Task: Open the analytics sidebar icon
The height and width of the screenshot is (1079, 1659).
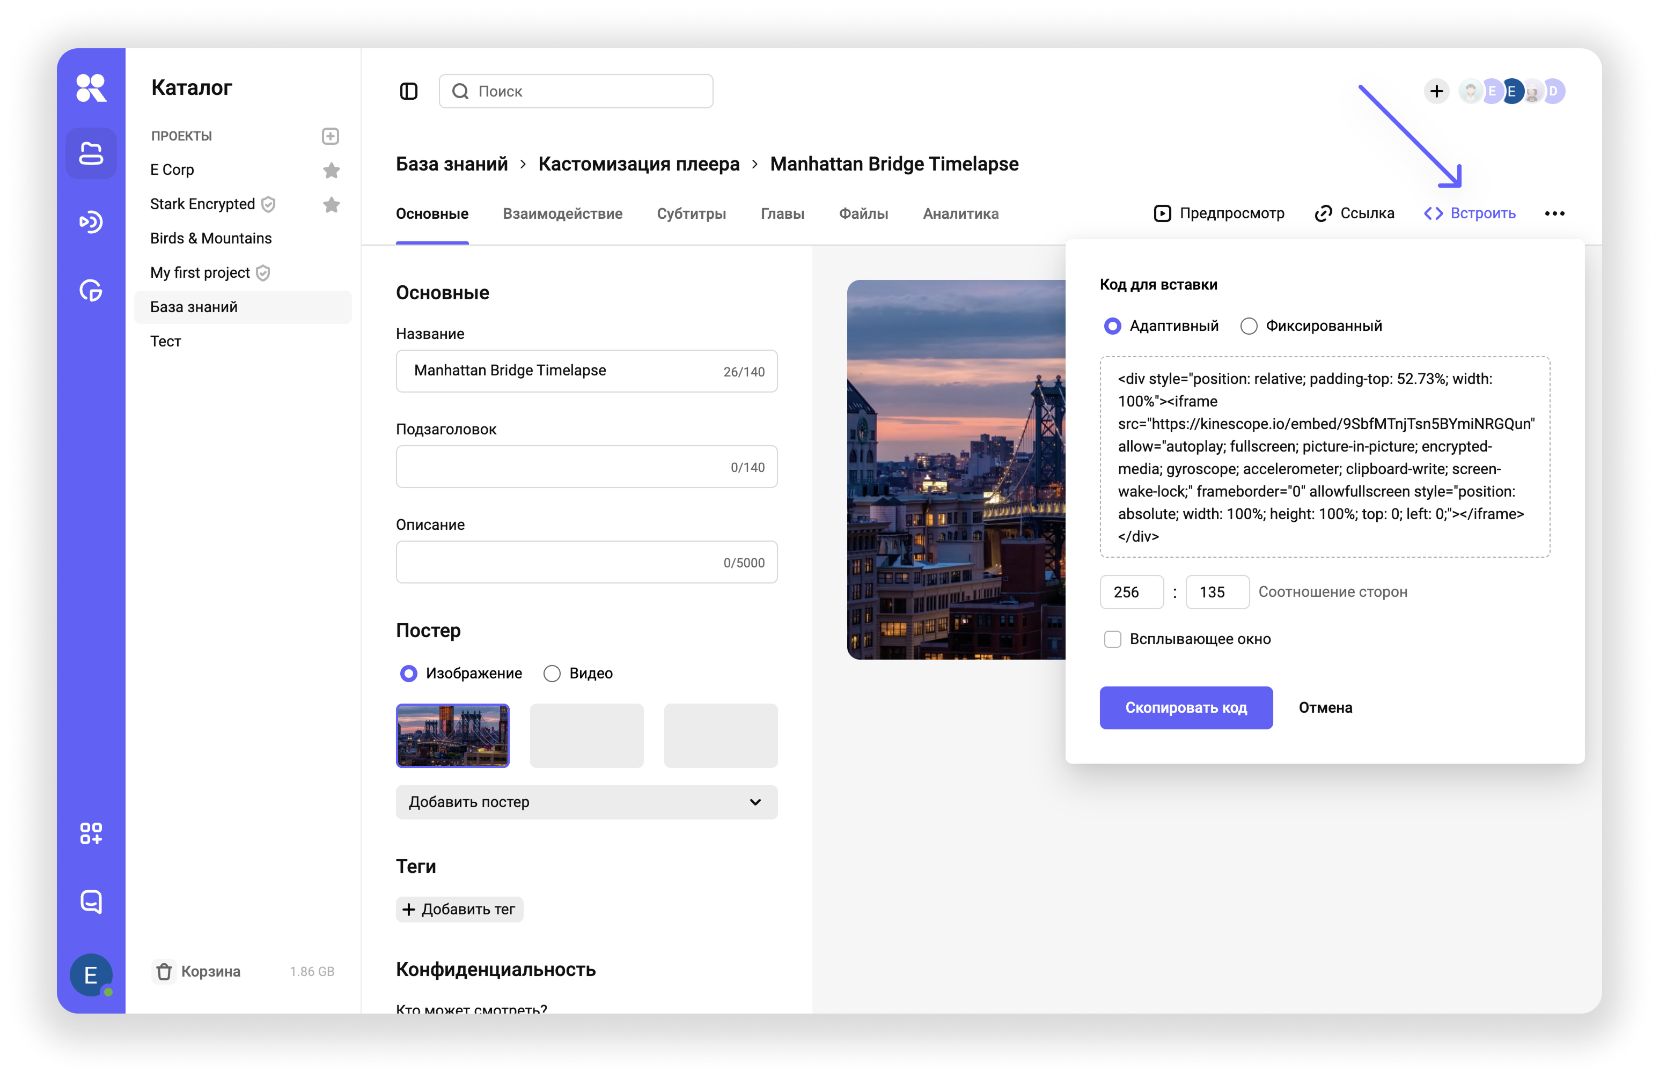Action: coord(91,291)
